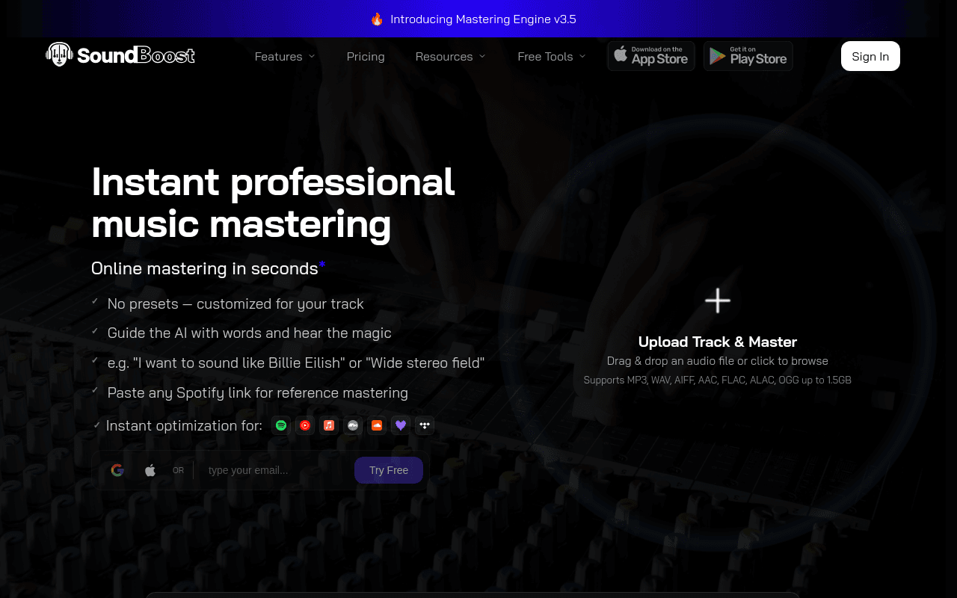Viewport: 957px width, 598px height.
Task: Click Get it on Play Store
Action: 748,56
